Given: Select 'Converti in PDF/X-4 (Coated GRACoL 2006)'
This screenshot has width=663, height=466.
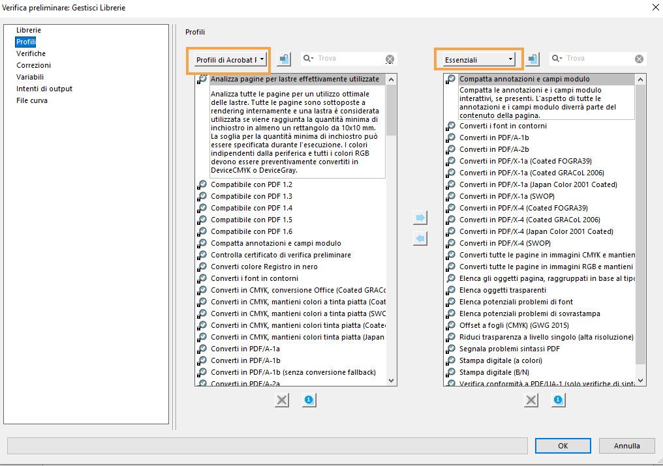Looking at the screenshot, I should pyautogui.click(x=530, y=220).
